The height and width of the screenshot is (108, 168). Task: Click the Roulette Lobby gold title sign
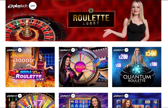(91, 19)
